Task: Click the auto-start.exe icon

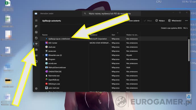Action: [46, 88]
